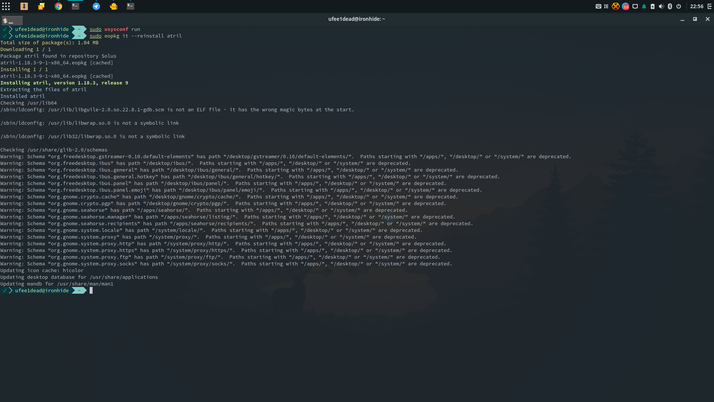Open notifications via the green bell icon
Screen dimensions: 714x402
point(644,6)
